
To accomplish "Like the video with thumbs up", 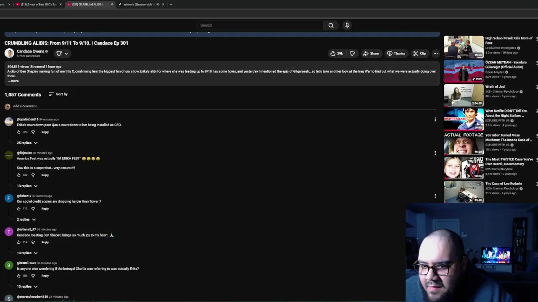I will (x=336, y=53).
